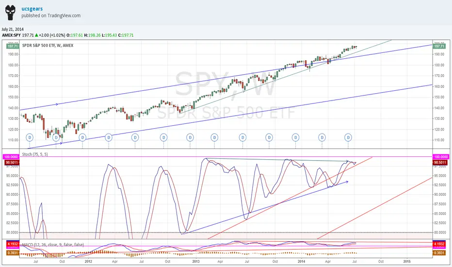The image size is (452, 267).
Task: Click the ucsgears skull avatar
Action: (x=10, y=13)
